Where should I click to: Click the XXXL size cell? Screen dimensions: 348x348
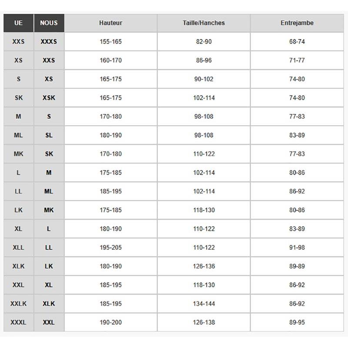[x=18, y=322]
